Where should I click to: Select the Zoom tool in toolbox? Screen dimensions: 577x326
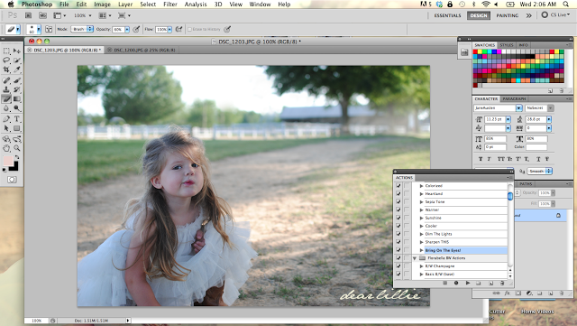pos(16,148)
